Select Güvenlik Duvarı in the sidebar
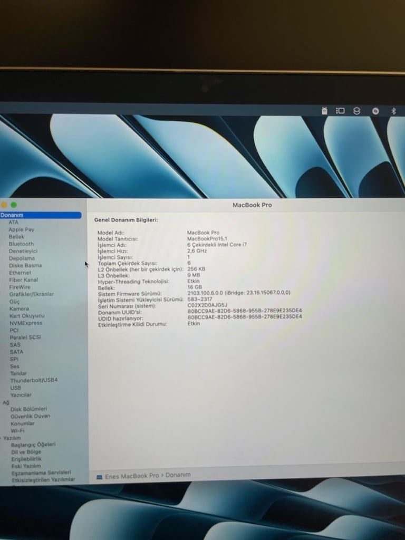This screenshot has width=405, height=540. pyautogui.click(x=30, y=416)
